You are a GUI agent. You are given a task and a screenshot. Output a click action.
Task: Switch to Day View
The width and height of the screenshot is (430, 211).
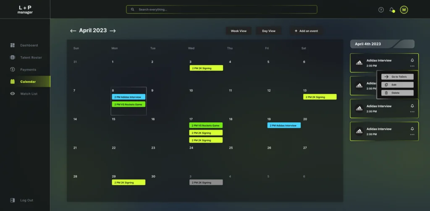click(269, 31)
